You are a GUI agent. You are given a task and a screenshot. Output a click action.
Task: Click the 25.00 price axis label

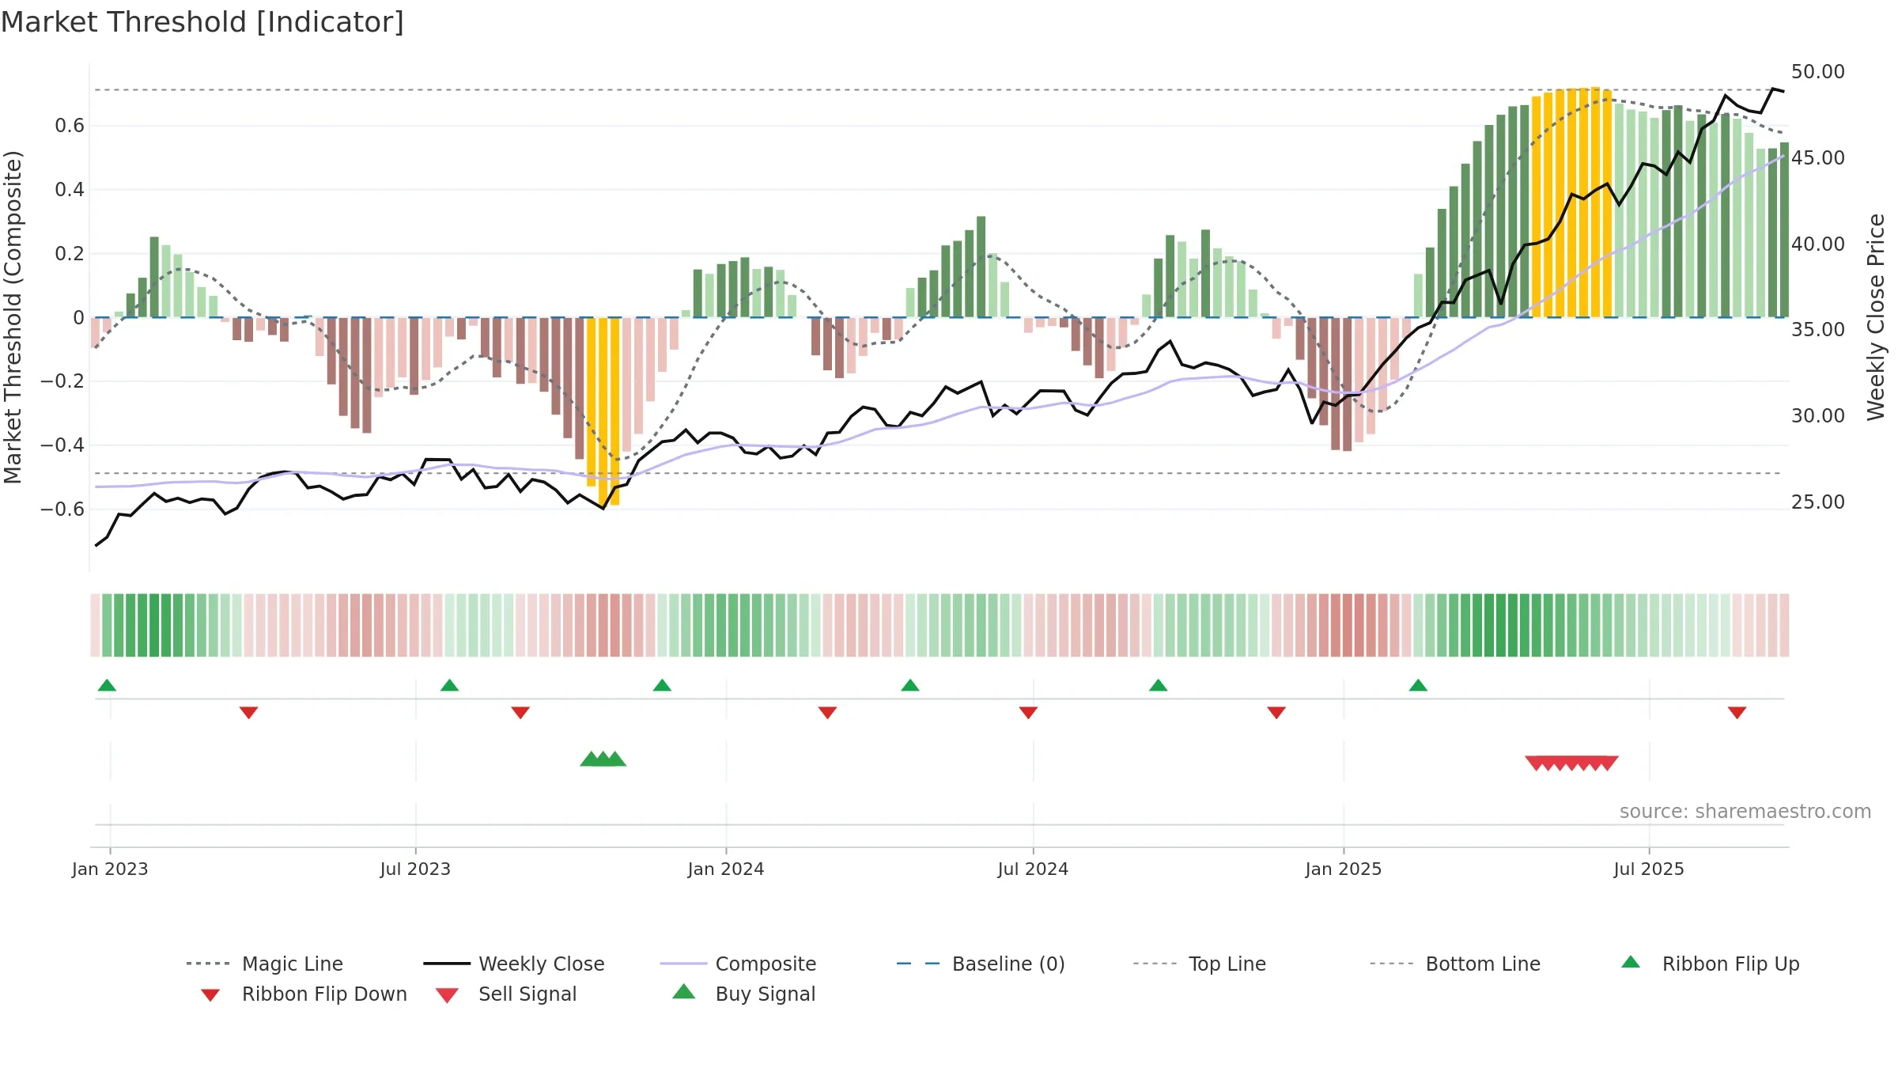[x=1817, y=502]
